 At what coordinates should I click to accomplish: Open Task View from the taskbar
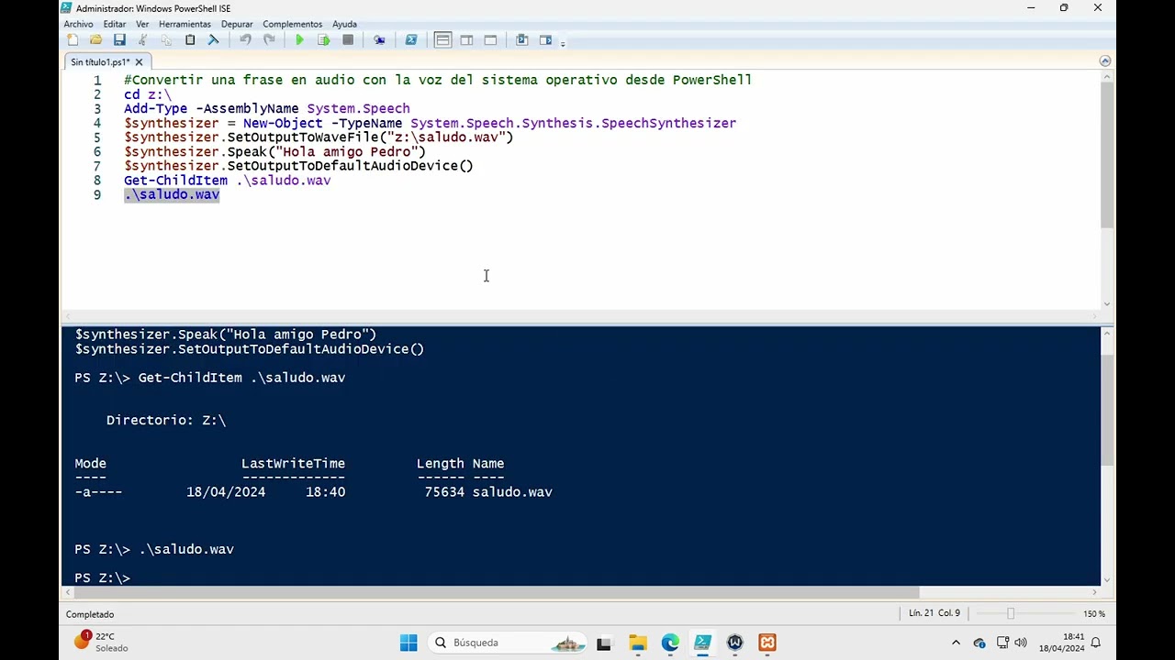(604, 643)
